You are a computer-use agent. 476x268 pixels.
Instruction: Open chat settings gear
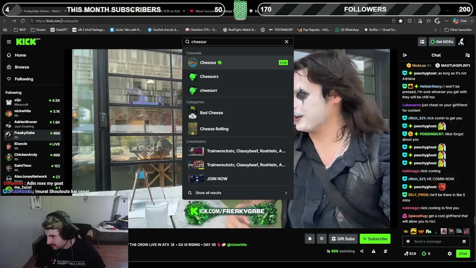coord(450,253)
